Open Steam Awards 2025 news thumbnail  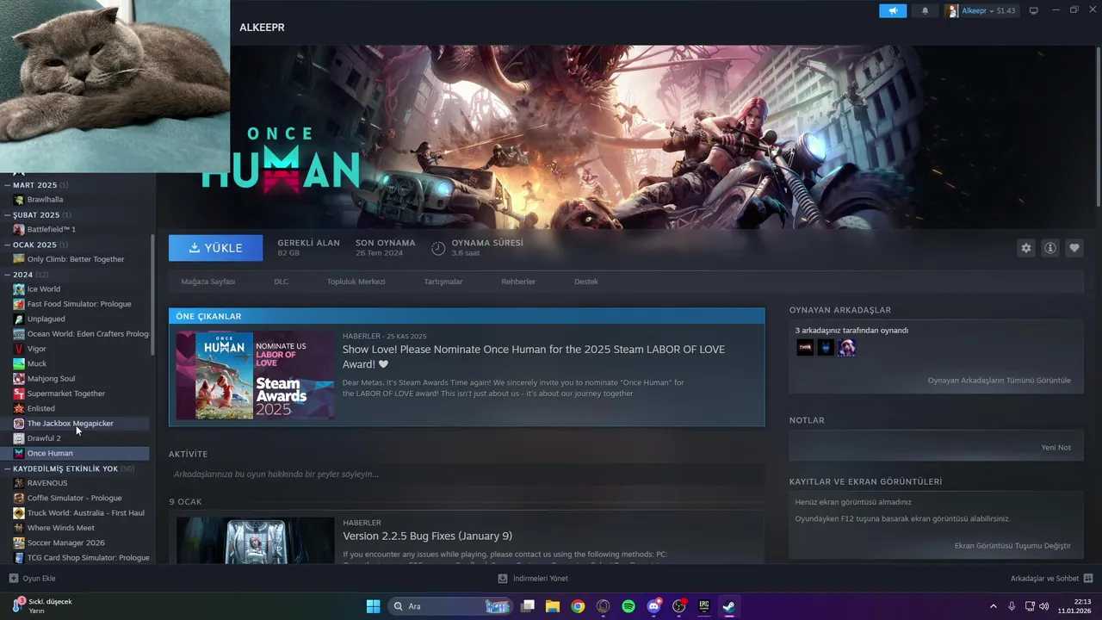255,375
